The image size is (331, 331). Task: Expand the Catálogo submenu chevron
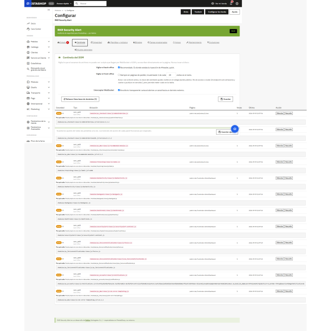tap(49, 47)
